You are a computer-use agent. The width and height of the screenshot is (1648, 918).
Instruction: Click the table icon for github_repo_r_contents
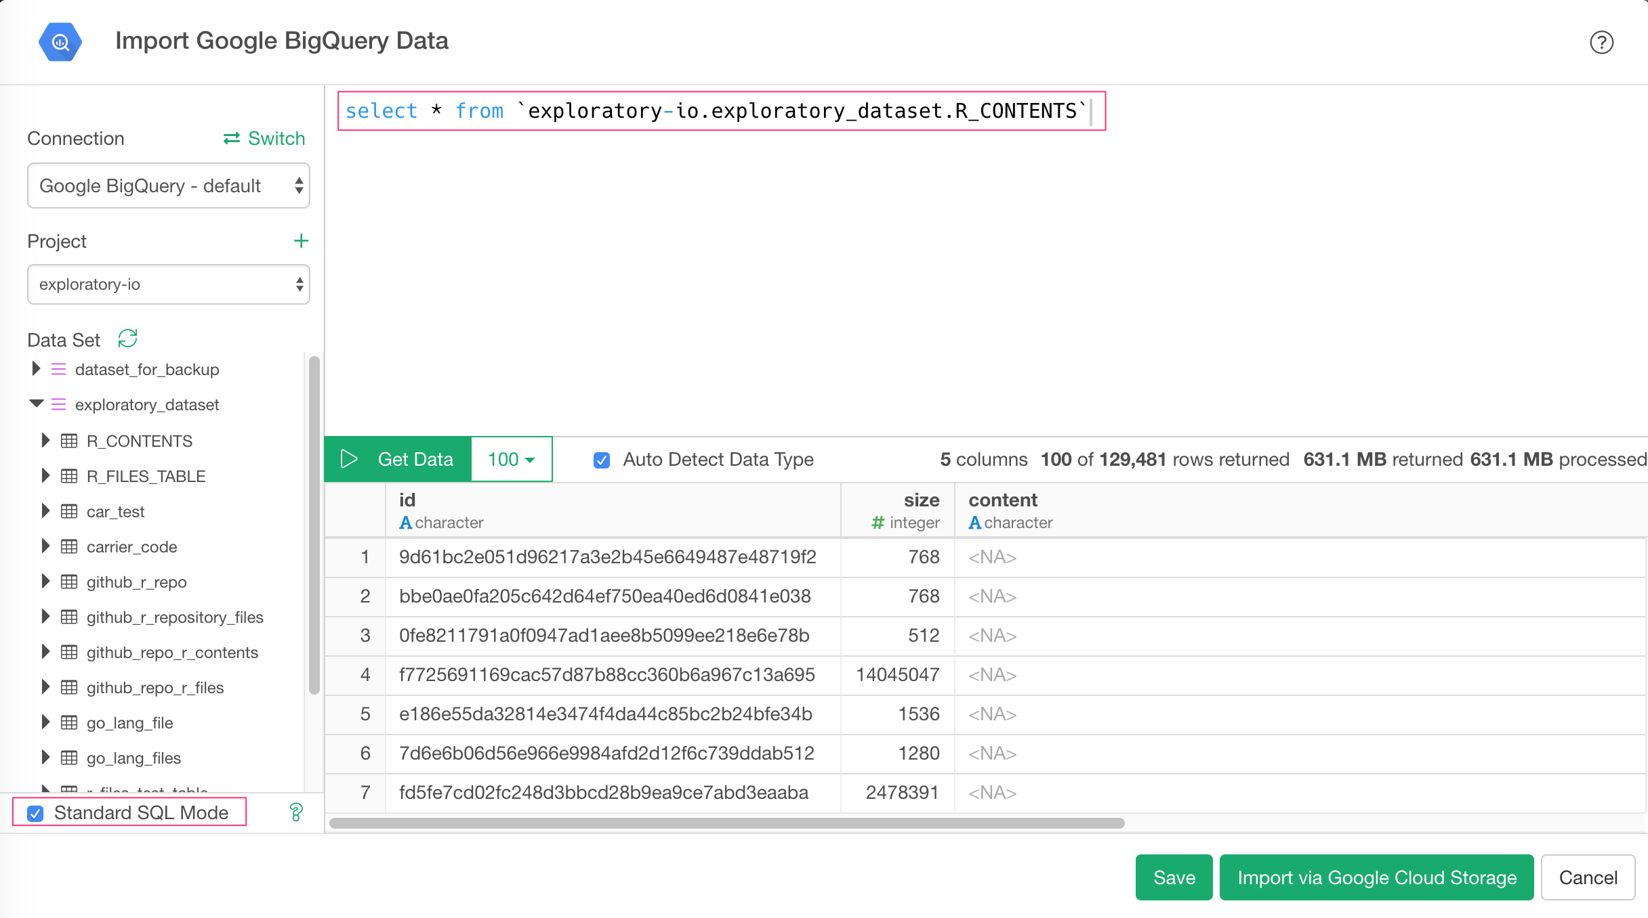tap(69, 652)
